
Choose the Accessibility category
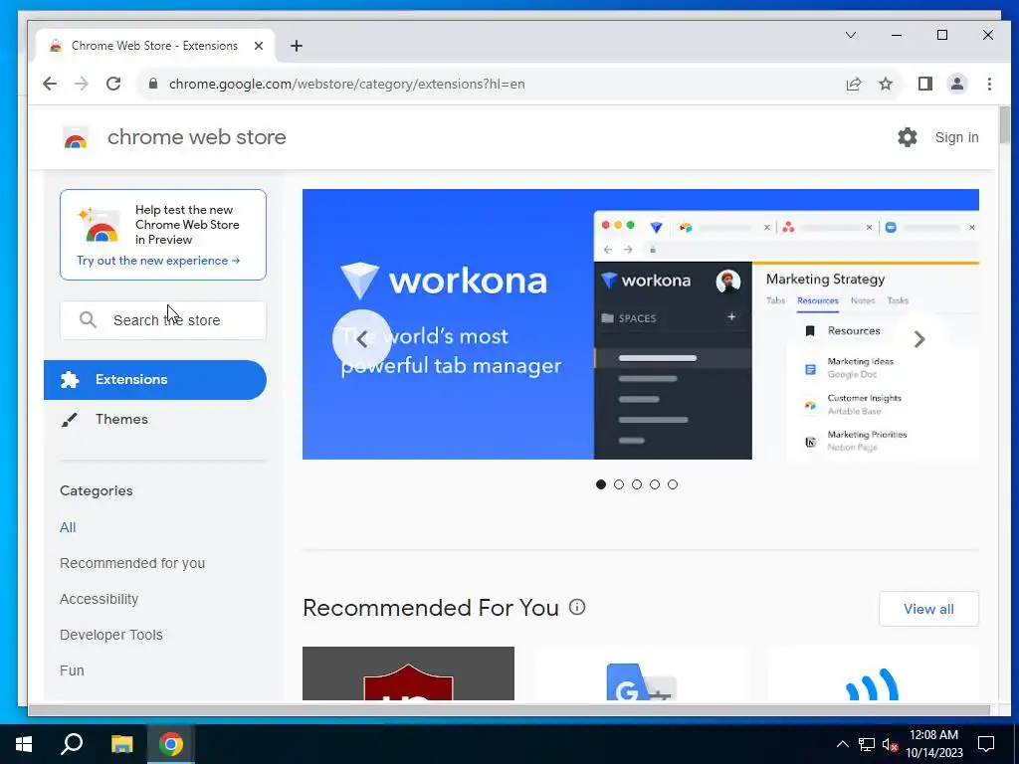click(x=99, y=598)
